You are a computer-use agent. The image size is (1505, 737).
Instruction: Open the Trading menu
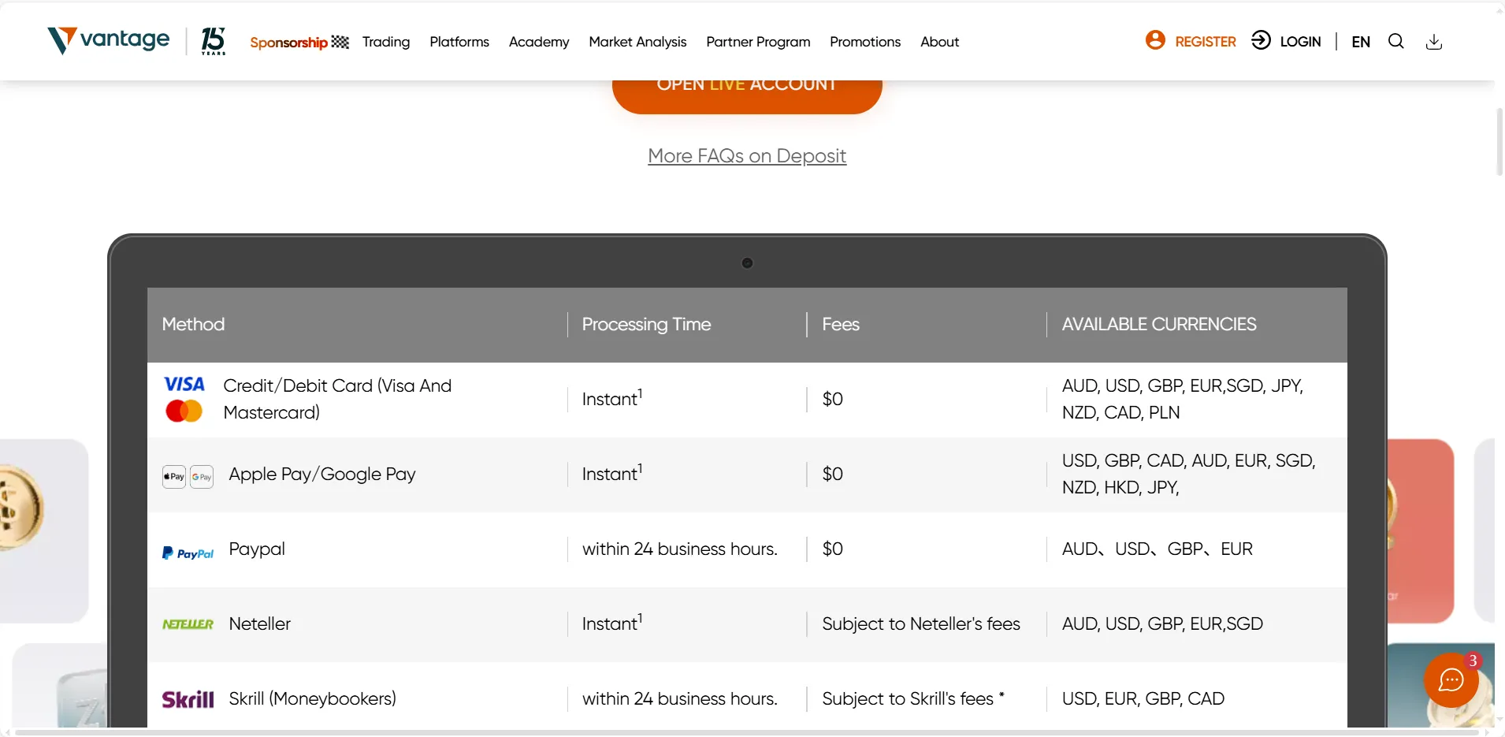pos(386,42)
